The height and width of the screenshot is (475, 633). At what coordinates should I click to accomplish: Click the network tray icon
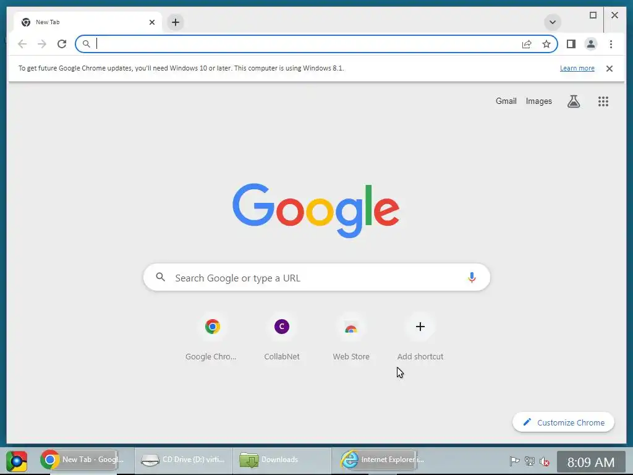point(529,461)
